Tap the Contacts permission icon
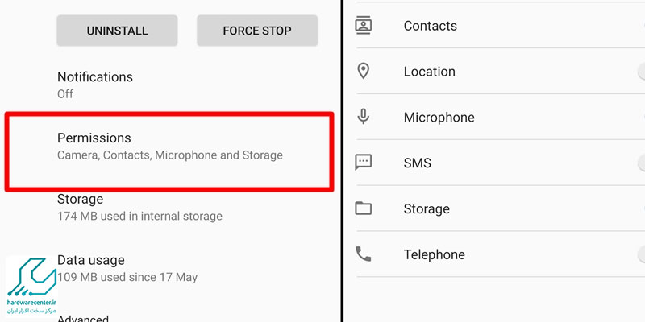The height and width of the screenshot is (322, 645). pyautogui.click(x=364, y=26)
